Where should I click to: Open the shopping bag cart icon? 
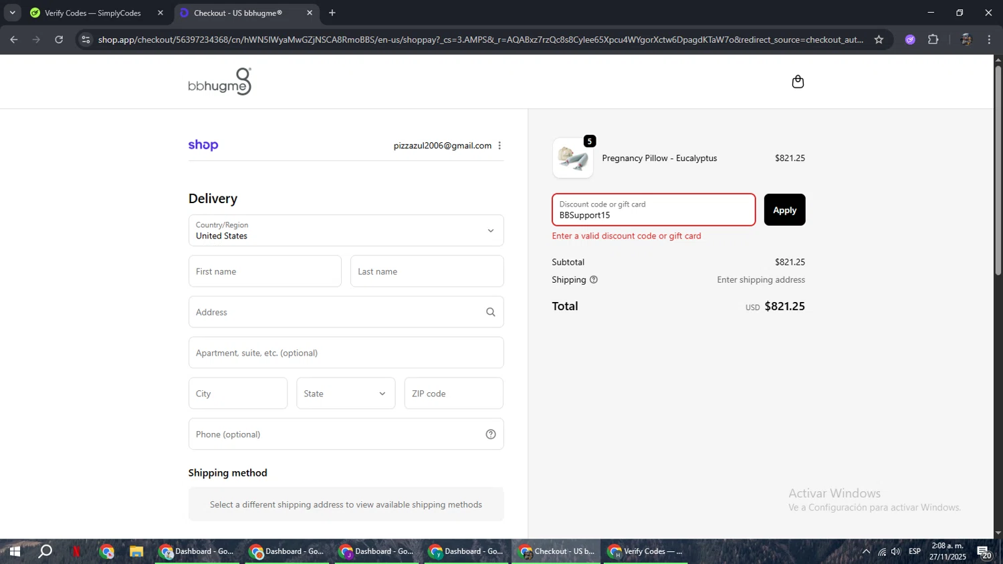coord(798,82)
